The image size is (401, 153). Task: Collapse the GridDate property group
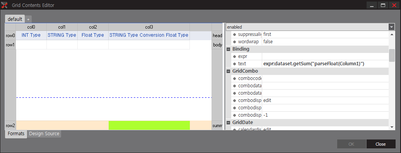click(229, 122)
